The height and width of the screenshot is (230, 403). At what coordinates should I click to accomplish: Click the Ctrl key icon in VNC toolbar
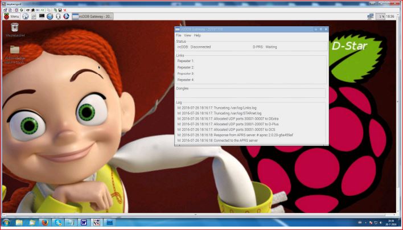[38, 10]
